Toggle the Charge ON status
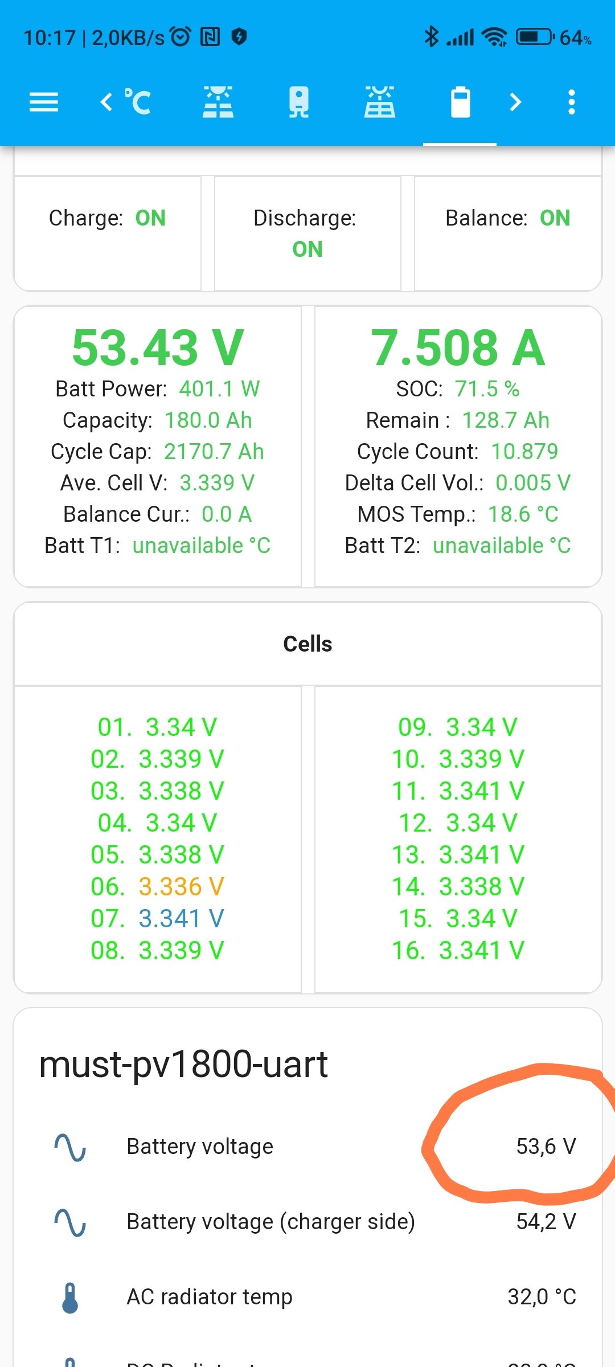The width and height of the screenshot is (615, 1367). 150,218
